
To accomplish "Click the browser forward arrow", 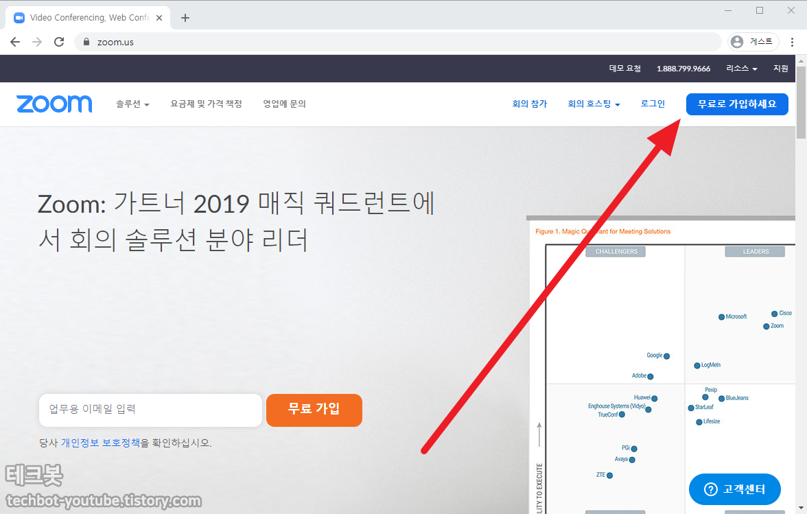I will [x=37, y=42].
